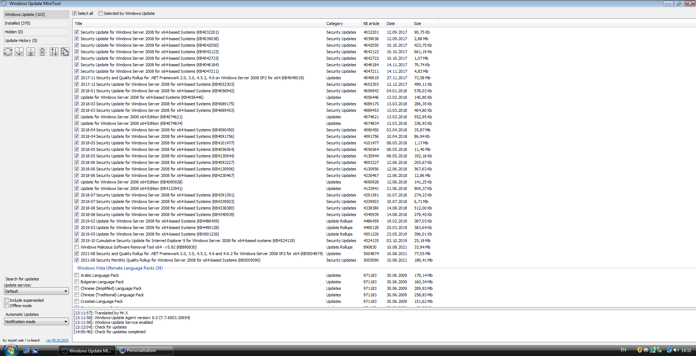The height and width of the screenshot is (356, 696).
Task: Click the Switch Between Windows quick launch icon
Action: tap(35, 351)
